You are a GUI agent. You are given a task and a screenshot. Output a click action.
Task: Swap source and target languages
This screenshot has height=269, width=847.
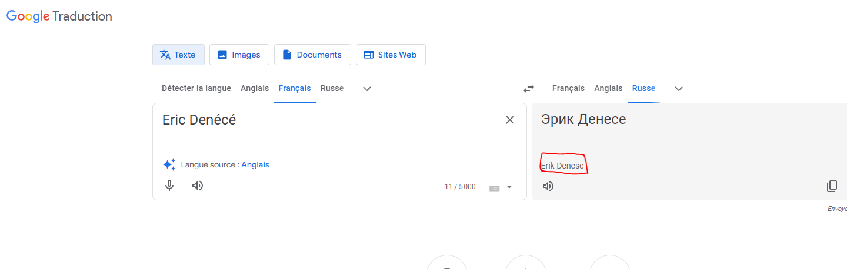pos(529,89)
